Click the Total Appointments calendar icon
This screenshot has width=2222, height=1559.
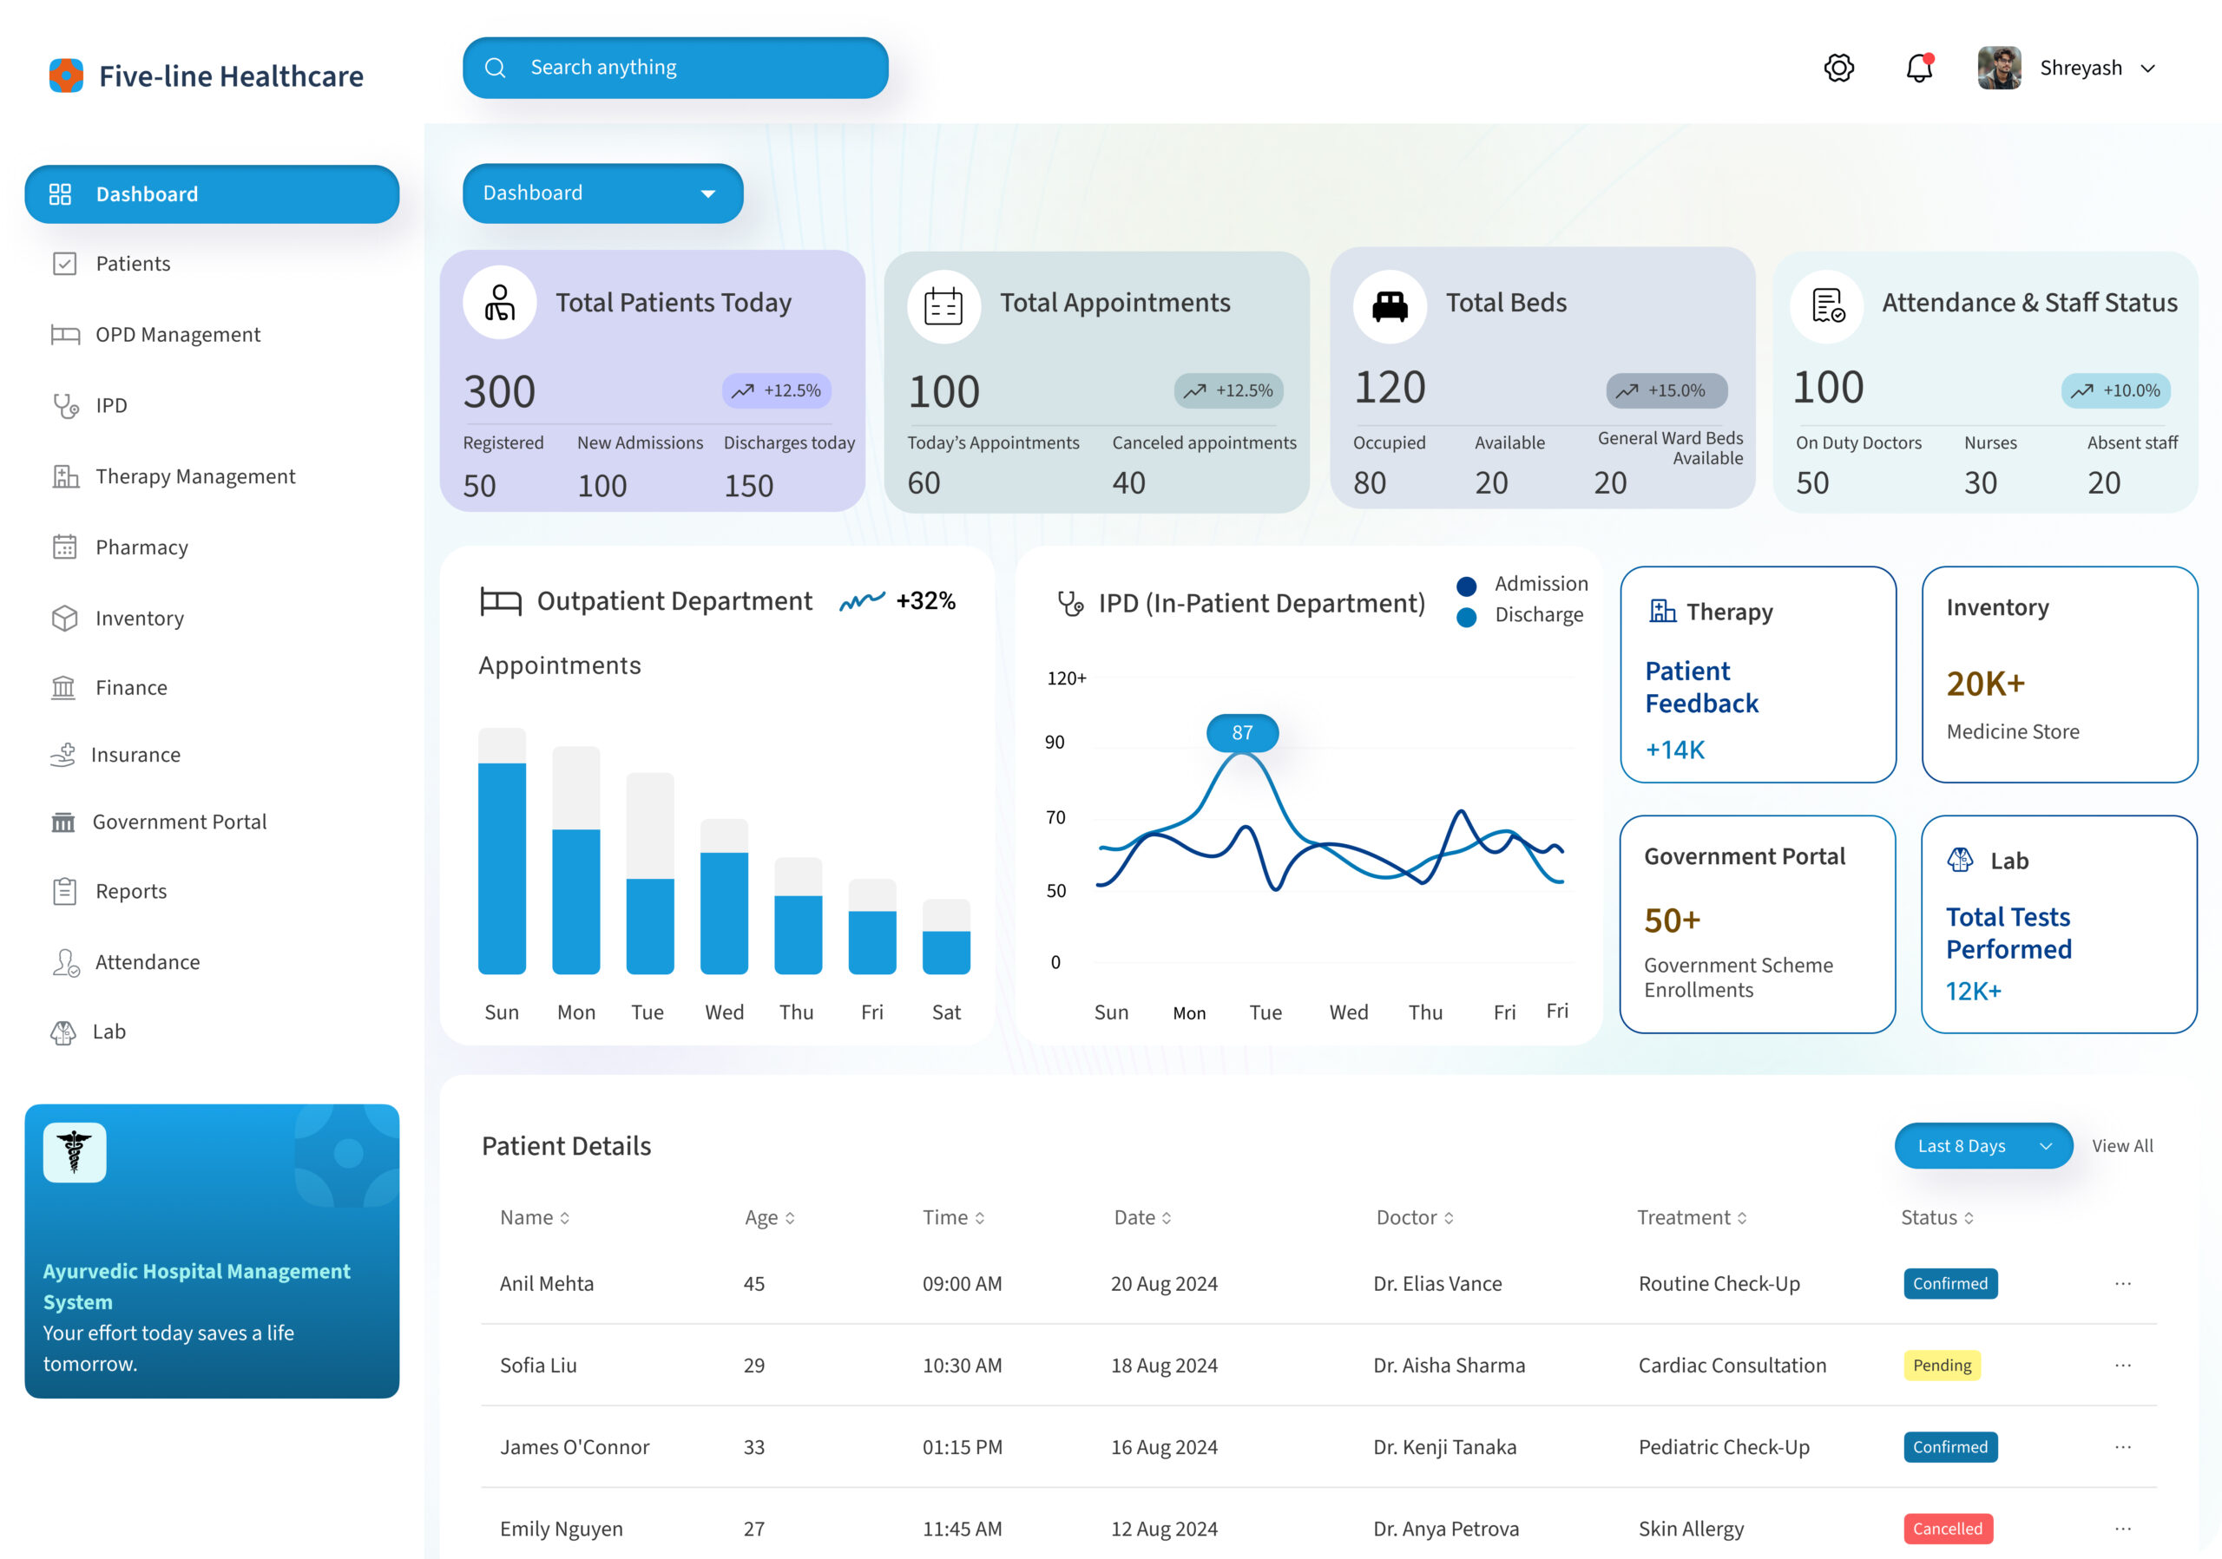(943, 305)
